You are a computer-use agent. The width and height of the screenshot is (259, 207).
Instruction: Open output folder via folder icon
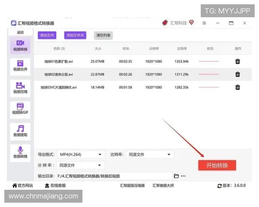click(x=176, y=176)
